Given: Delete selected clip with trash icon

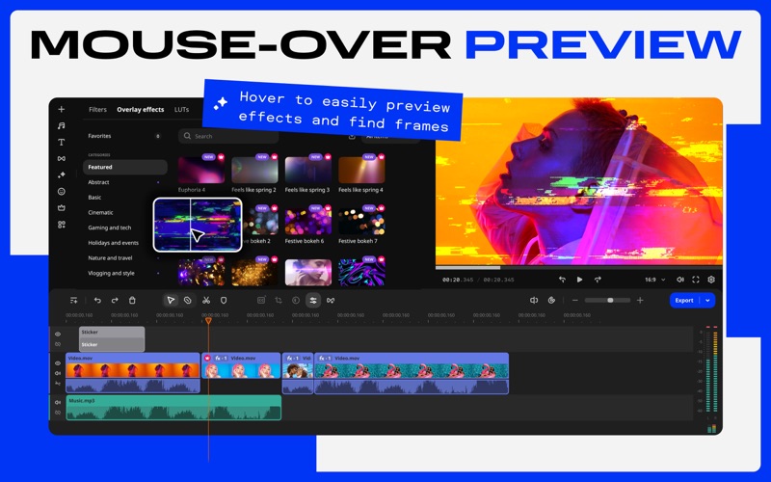Looking at the screenshot, I should tap(132, 300).
